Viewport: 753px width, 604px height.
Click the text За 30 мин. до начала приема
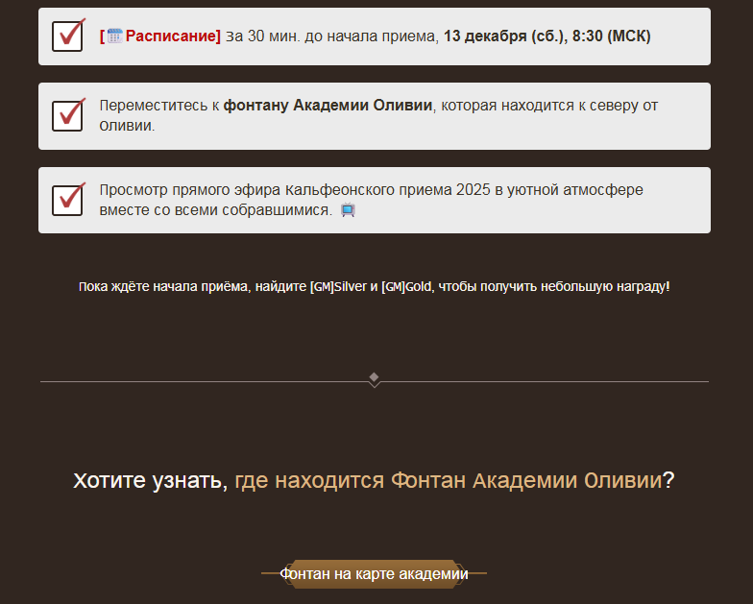pyautogui.click(x=332, y=36)
